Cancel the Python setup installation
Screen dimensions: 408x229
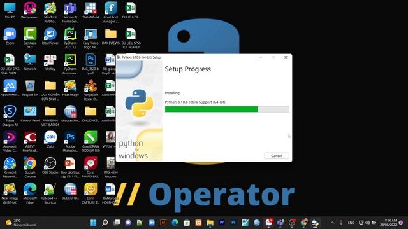point(276,156)
